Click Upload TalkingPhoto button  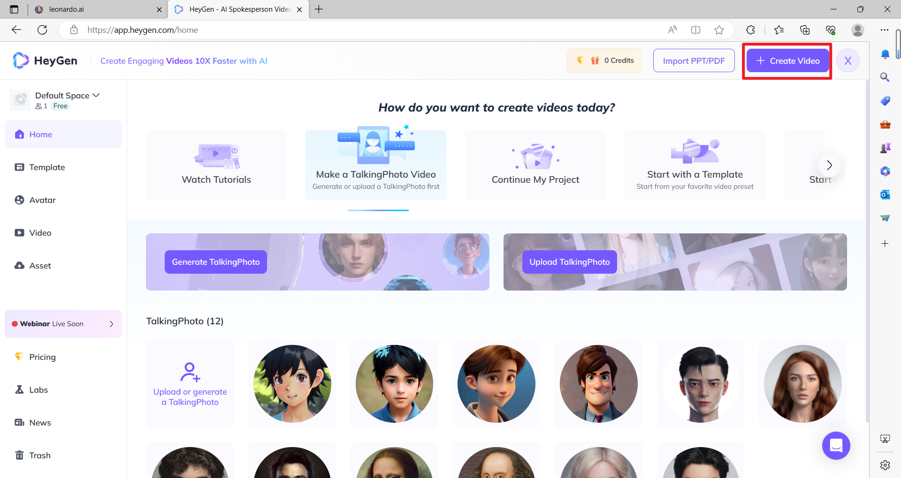pyautogui.click(x=570, y=262)
